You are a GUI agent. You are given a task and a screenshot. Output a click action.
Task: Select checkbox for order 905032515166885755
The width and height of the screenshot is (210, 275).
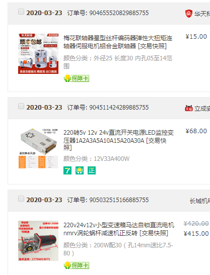click(21, 199)
